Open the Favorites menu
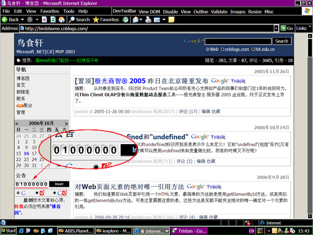 point(49,11)
